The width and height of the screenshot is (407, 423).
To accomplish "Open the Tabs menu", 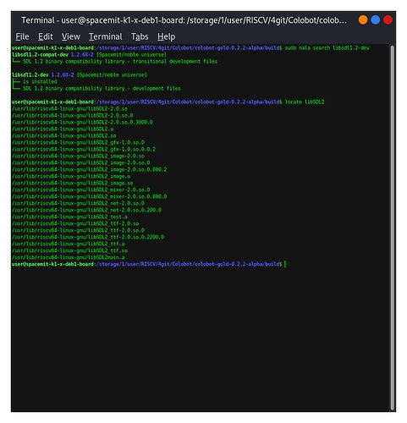I will coord(140,36).
